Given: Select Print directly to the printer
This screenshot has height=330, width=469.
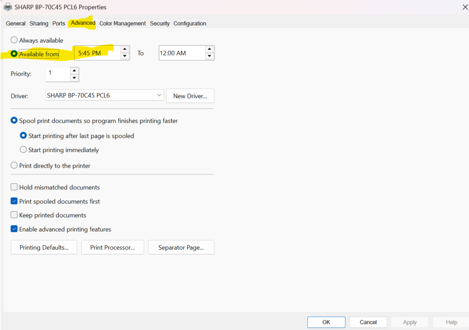Looking at the screenshot, I should pos(15,165).
